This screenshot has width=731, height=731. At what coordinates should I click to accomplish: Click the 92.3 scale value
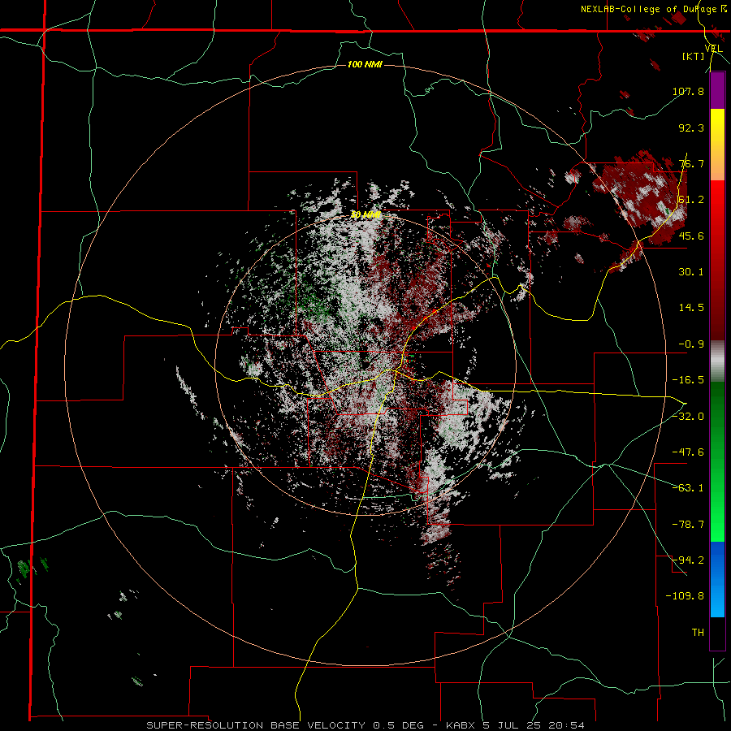coord(691,128)
